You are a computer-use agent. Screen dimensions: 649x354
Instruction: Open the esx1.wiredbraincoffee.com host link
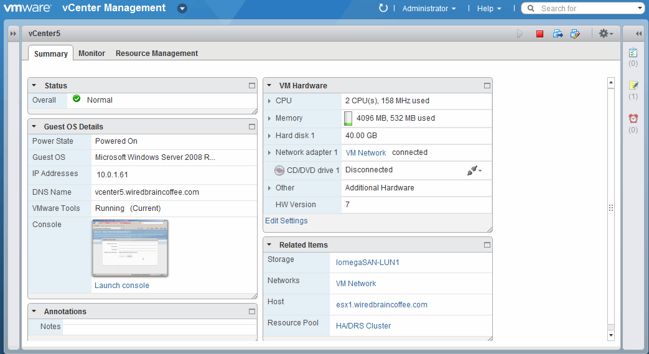tap(381, 305)
